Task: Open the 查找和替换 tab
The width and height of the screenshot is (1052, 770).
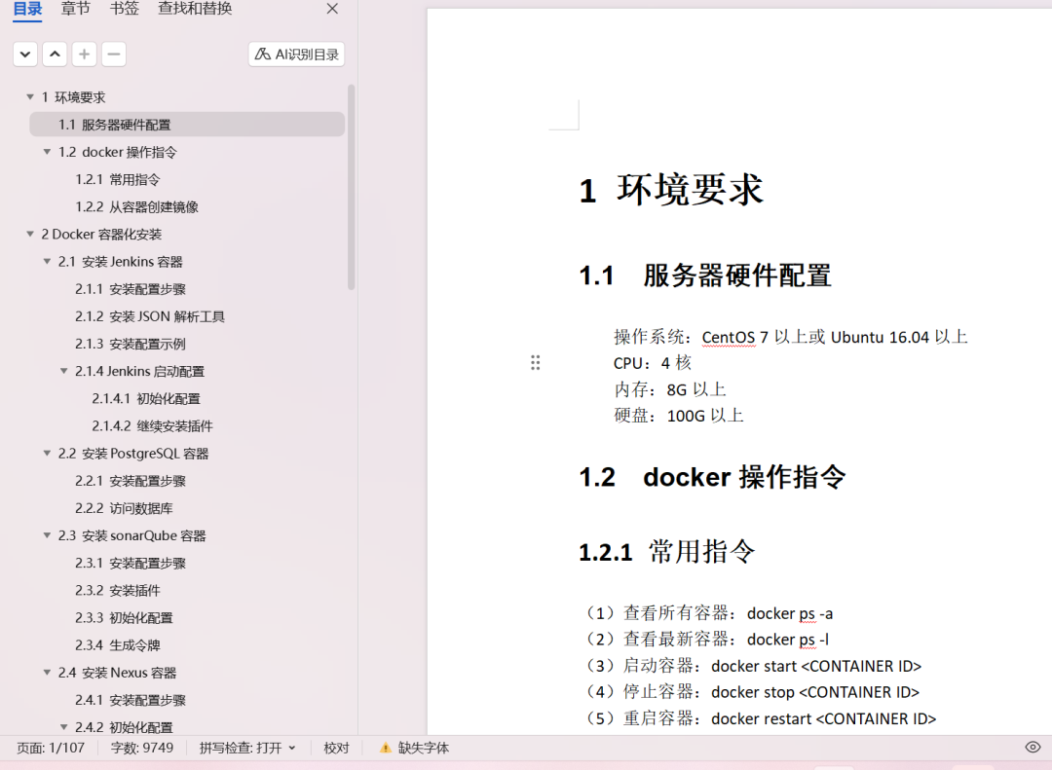Action: pyautogui.click(x=195, y=9)
